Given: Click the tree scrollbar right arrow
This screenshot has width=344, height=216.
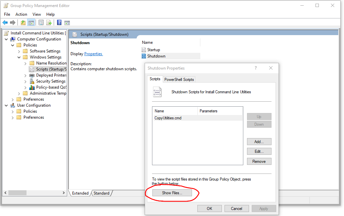Looking at the screenshot, I should pos(64,193).
